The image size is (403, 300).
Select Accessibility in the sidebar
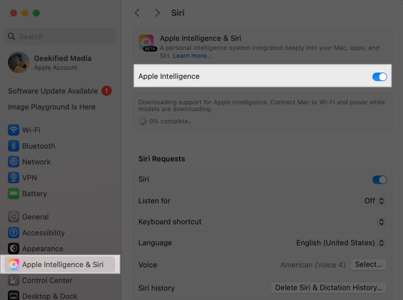[44, 233]
